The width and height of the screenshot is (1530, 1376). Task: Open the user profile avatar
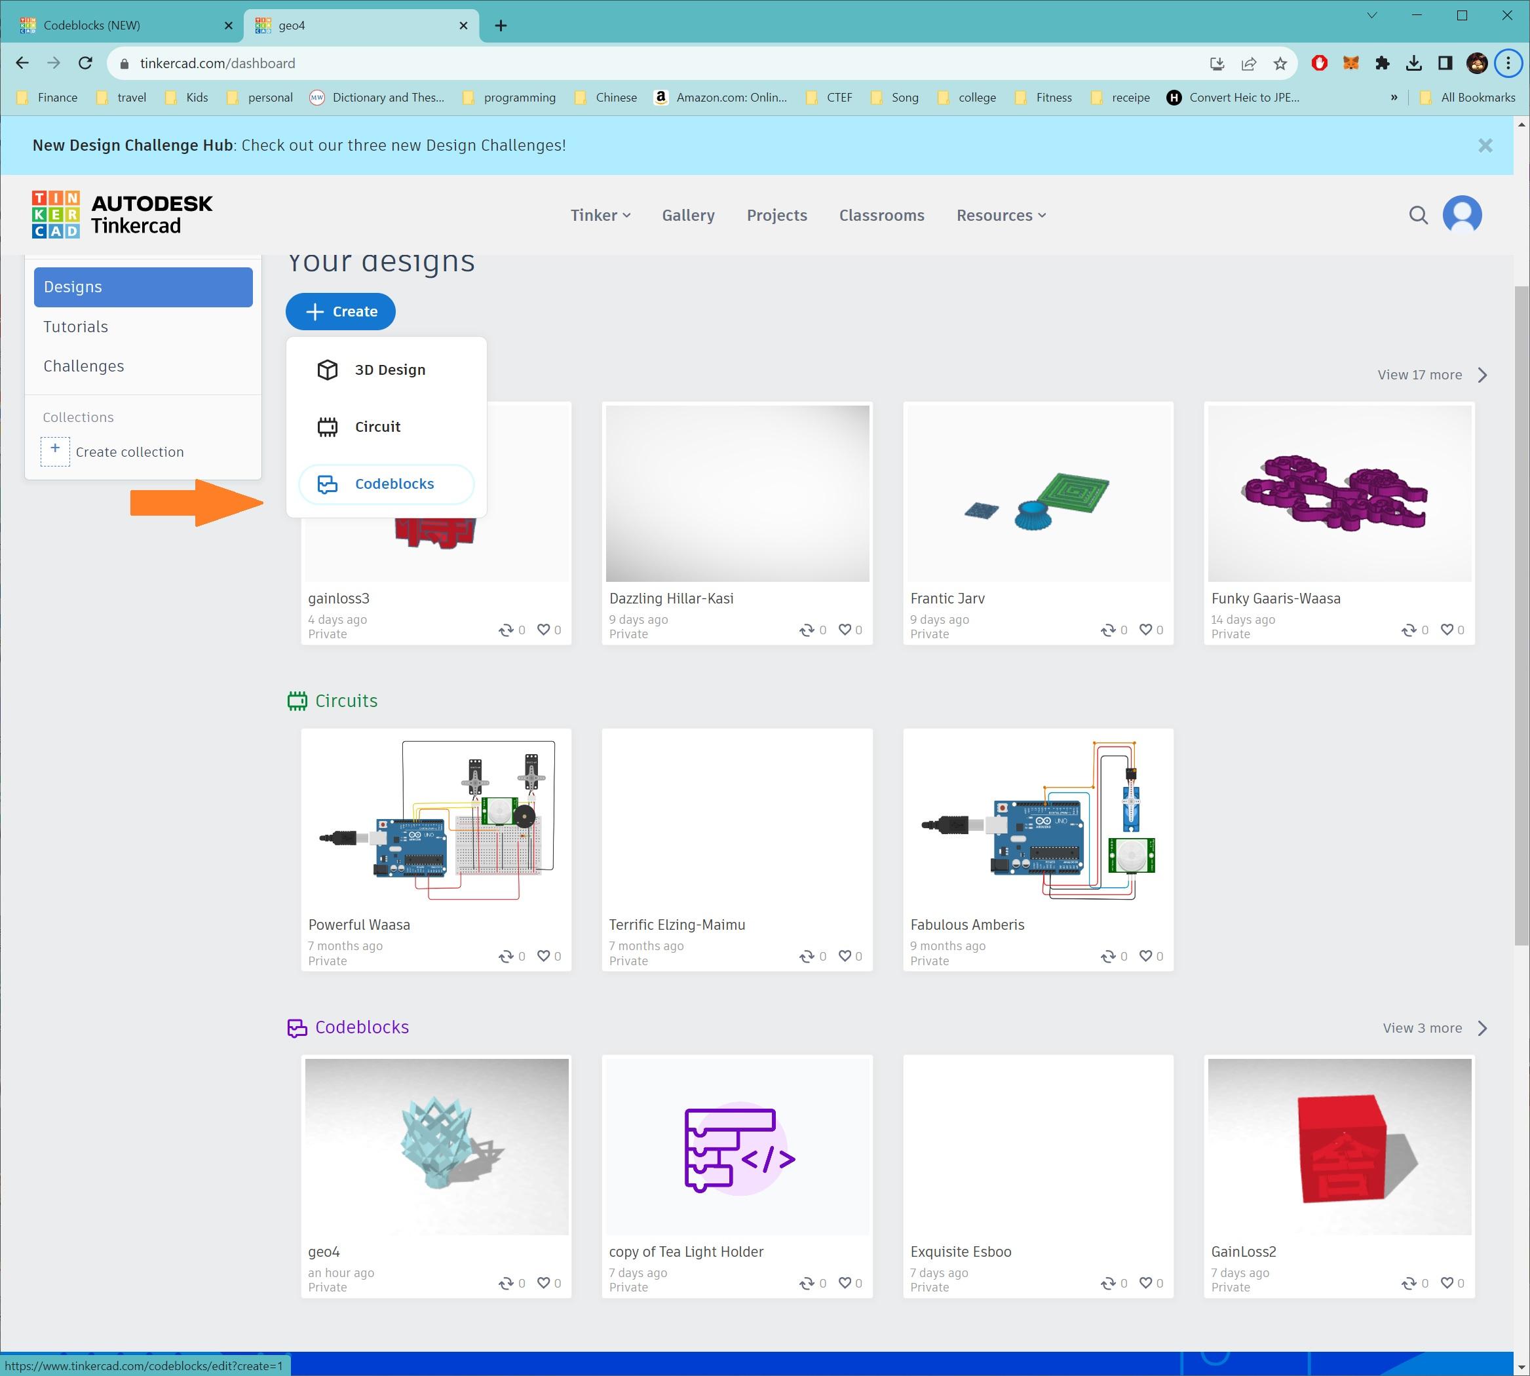coord(1461,216)
